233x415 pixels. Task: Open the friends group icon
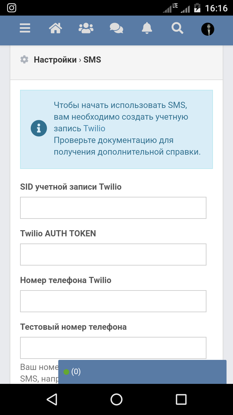(x=86, y=28)
